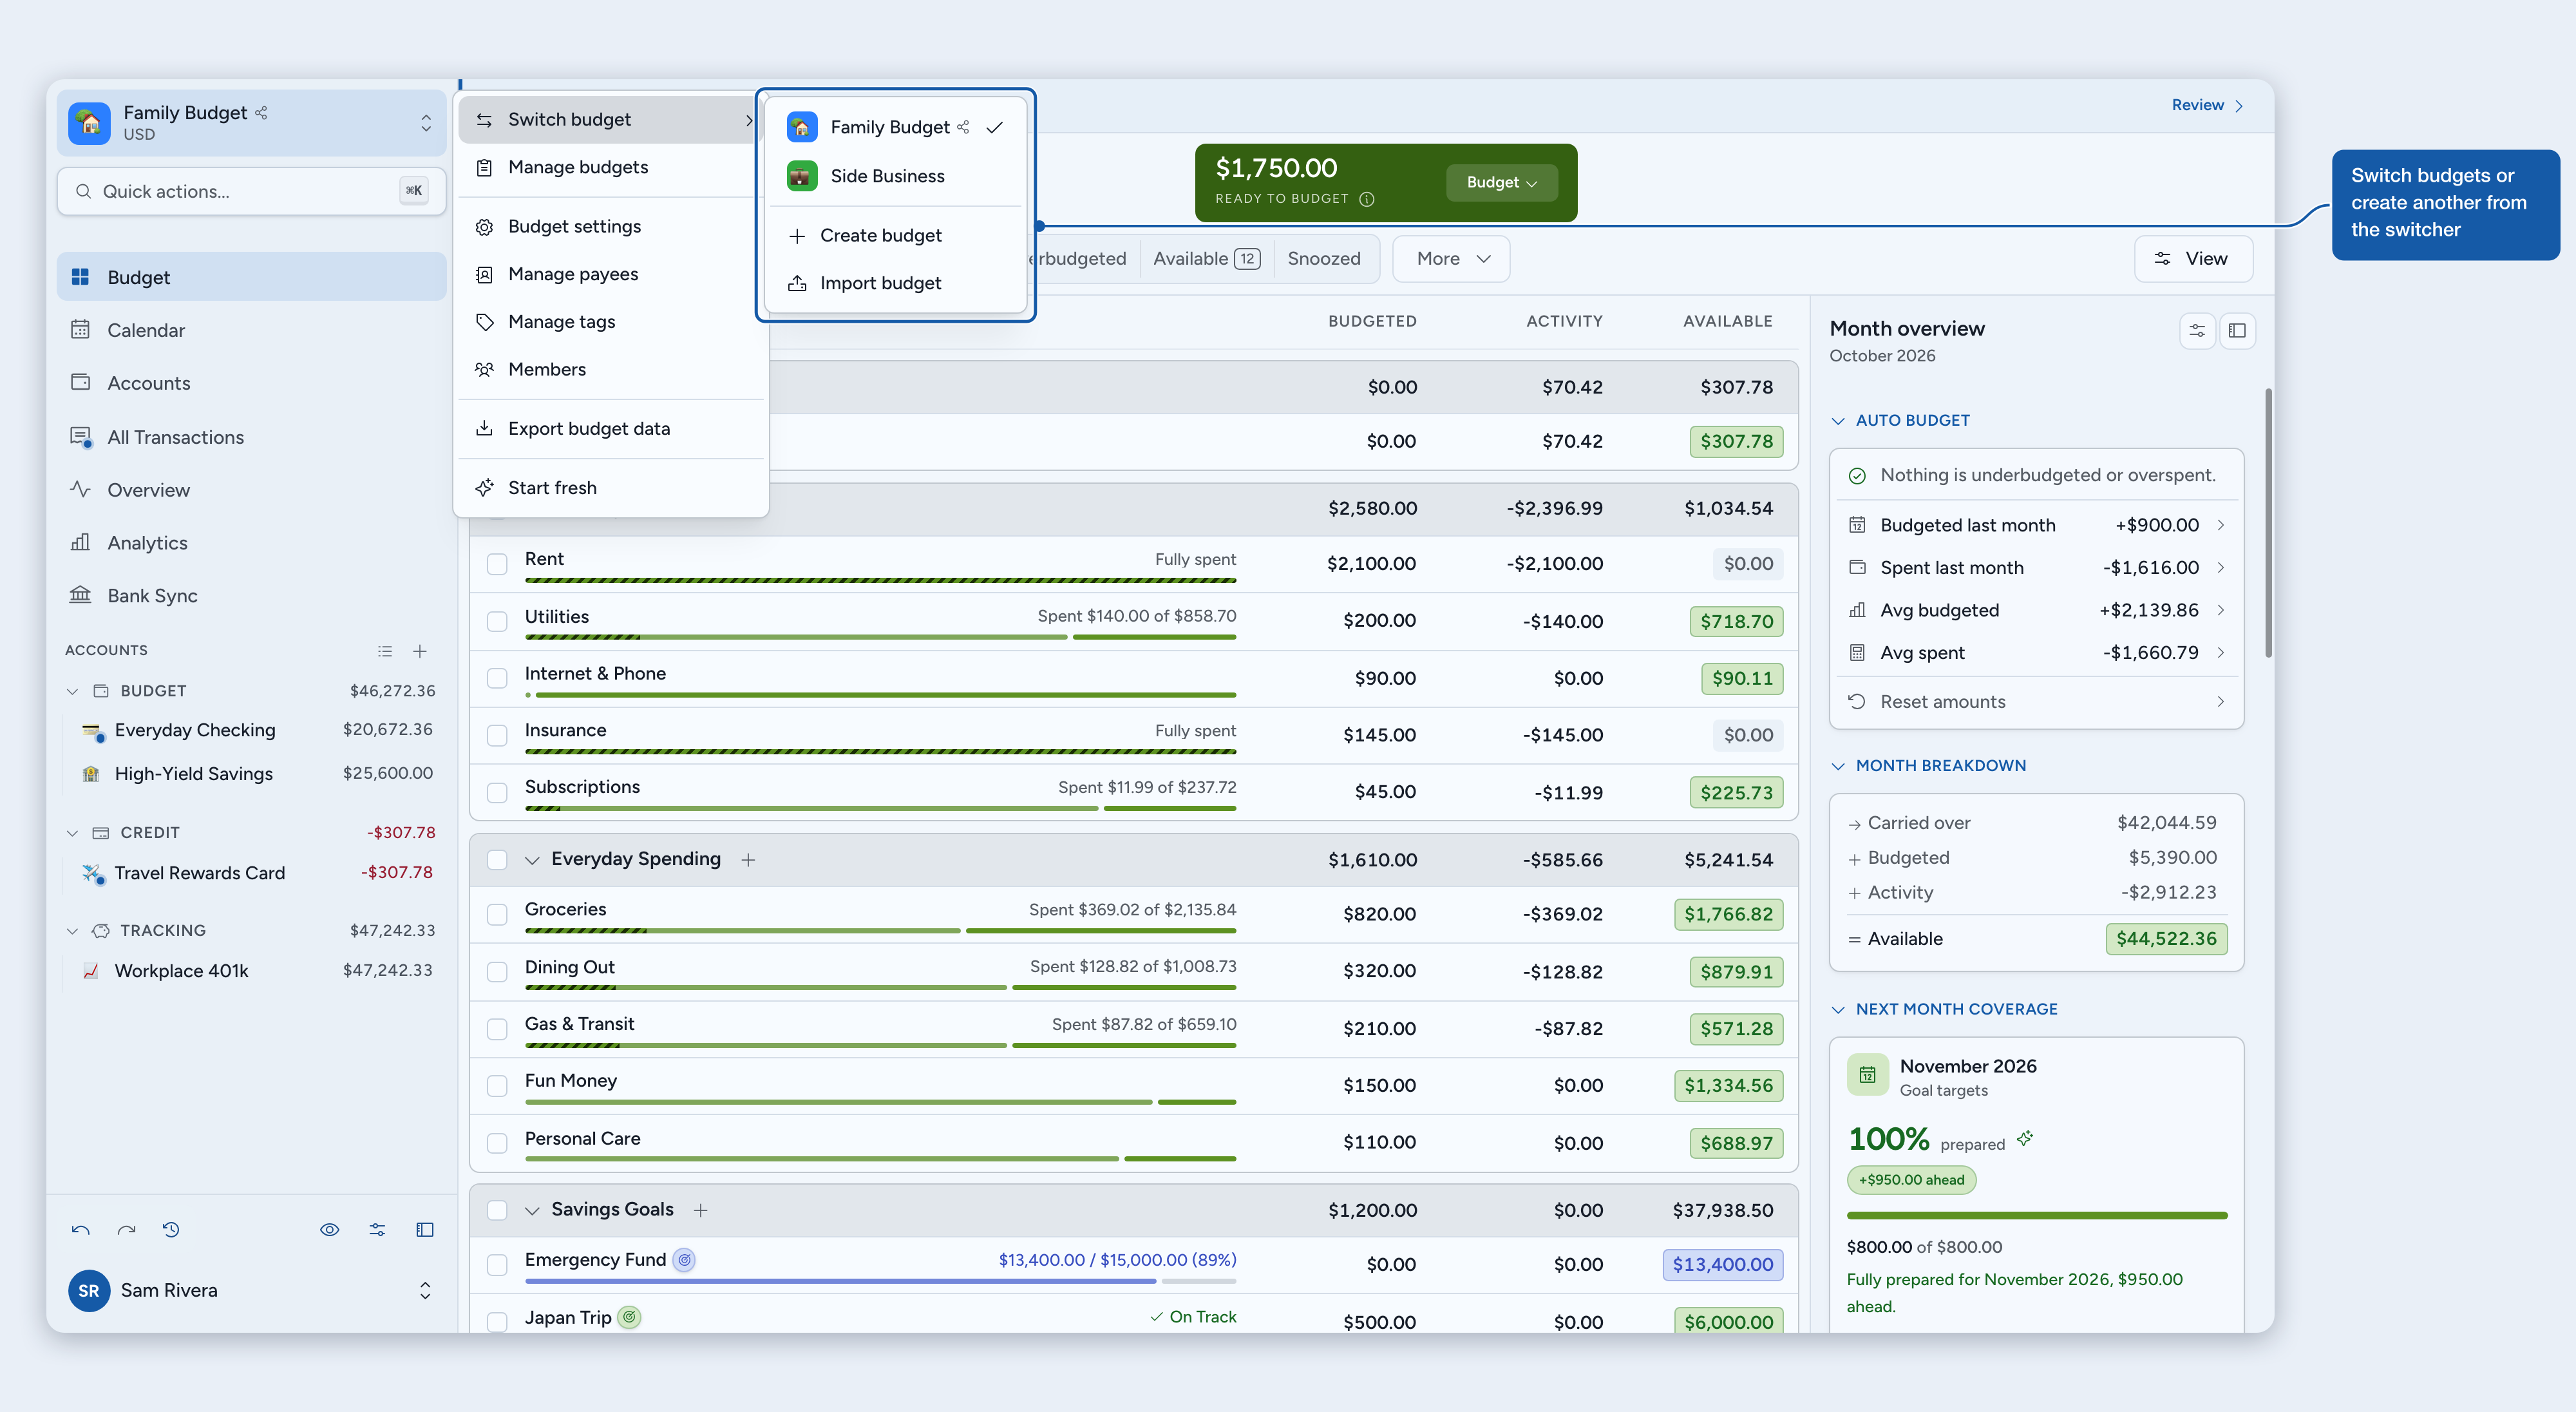Screen dimensions: 2576x1412
Task: Open sidebar display settings sliders icon
Action: tap(377, 1230)
